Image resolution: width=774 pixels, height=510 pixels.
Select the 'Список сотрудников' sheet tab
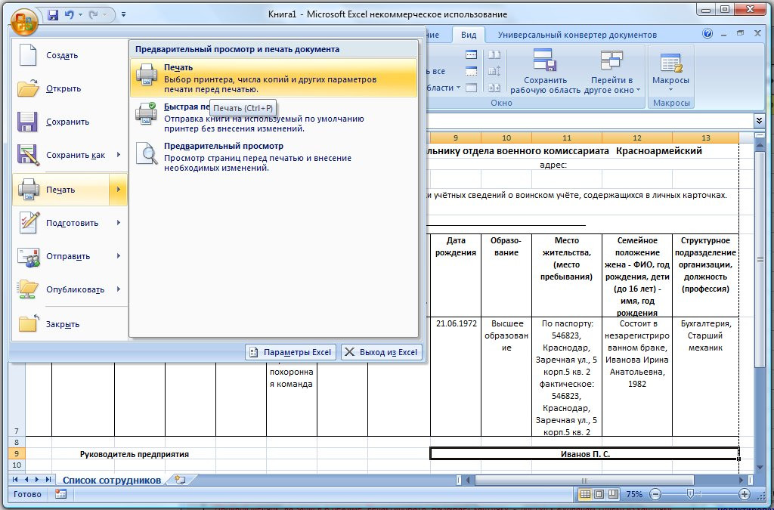111,480
